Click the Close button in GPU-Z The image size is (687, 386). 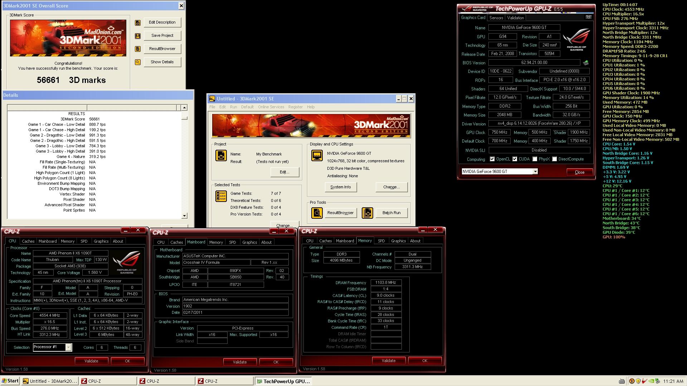(579, 172)
